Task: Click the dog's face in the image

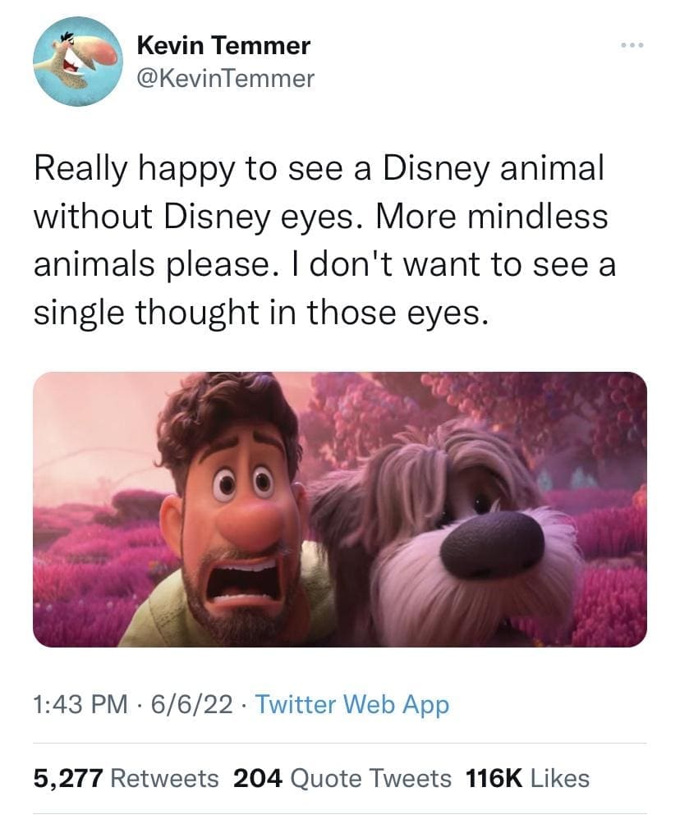Action: pyautogui.click(x=460, y=525)
